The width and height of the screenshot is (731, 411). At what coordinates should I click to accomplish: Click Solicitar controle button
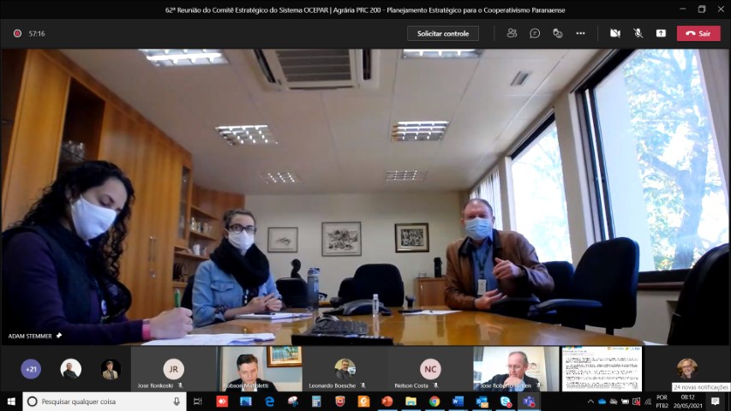click(443, 33)
